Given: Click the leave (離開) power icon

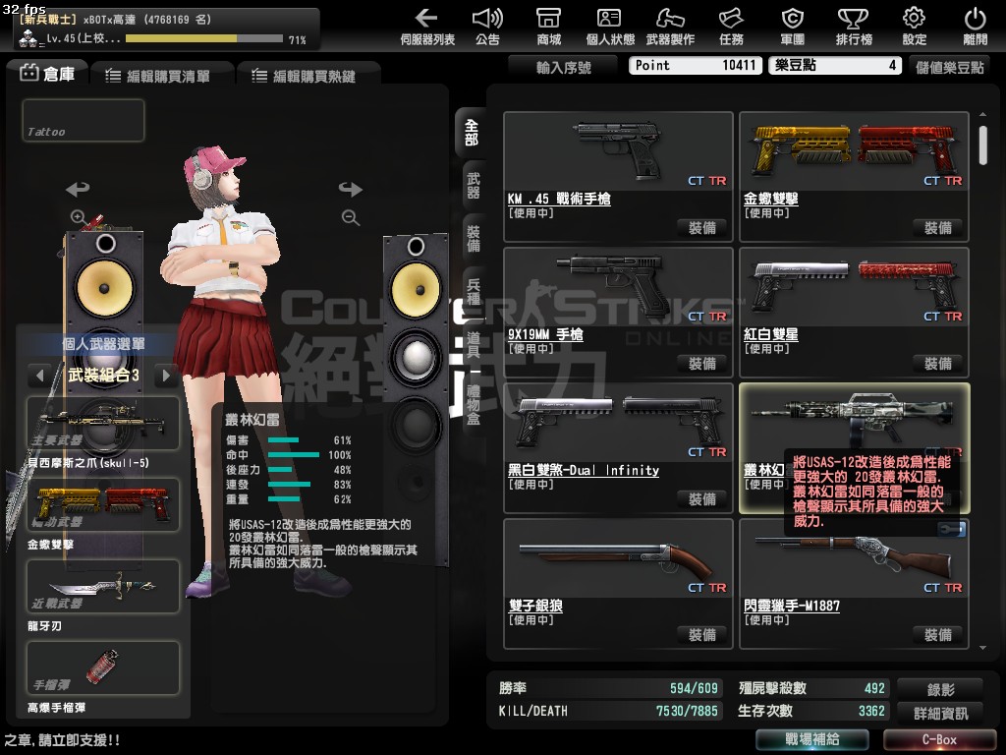Looking at the screenshot, I should coord(976,27).
